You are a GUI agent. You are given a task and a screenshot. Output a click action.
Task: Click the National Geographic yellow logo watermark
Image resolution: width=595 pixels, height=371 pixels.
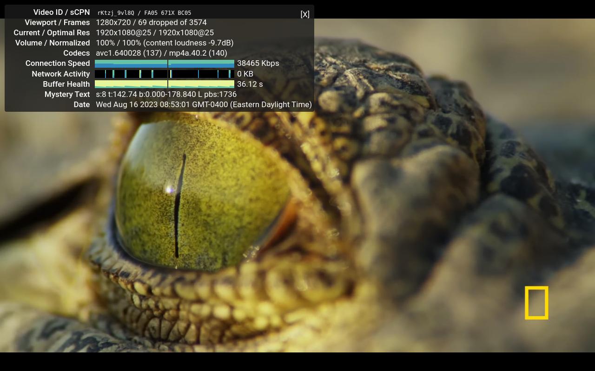click(x=536, y=303)
